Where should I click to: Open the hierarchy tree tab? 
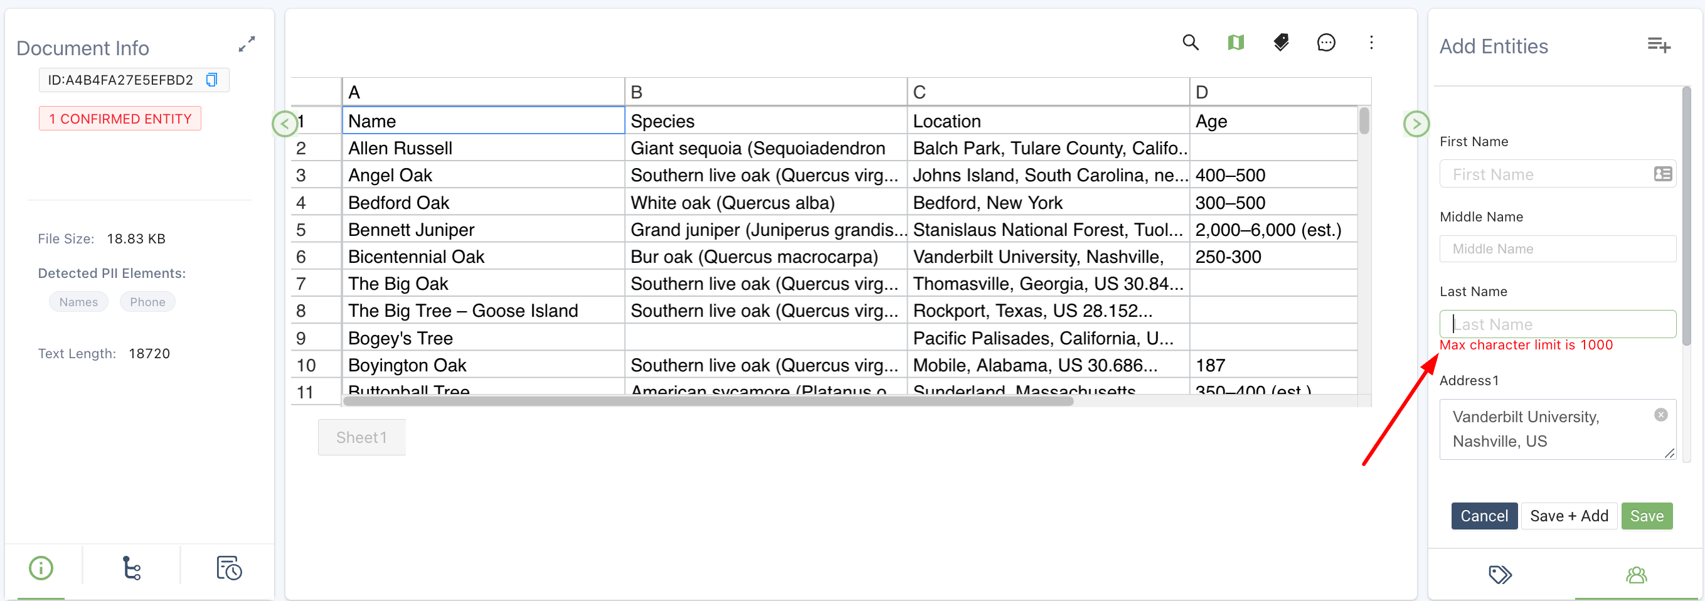click(x=132, y=568)
